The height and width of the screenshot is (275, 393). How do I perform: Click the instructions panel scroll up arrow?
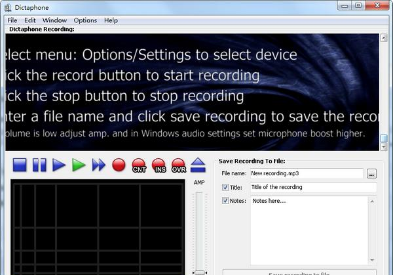[384, 38]
